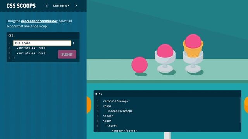The height and width of the screenshot is (139, 248).
Task: Click the HTML panel scrollbar
Action: click(x=241, y=110)
